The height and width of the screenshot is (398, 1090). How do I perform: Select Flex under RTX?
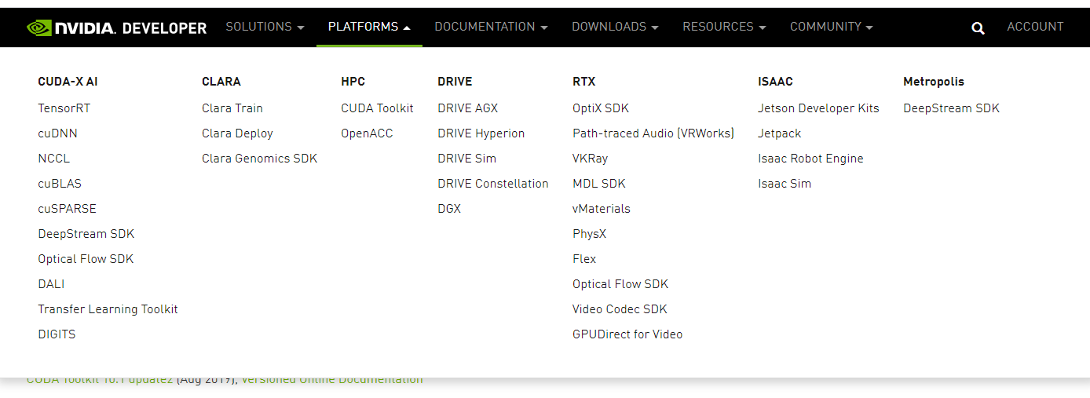[x=584, y=259]
